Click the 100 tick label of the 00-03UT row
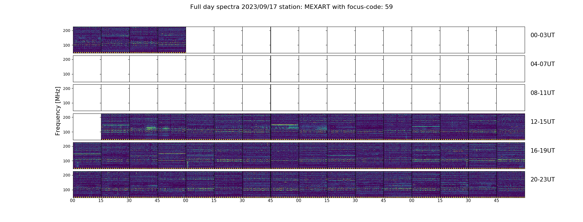This screenshot has width=583, height=222. click(x=67, y=45)
